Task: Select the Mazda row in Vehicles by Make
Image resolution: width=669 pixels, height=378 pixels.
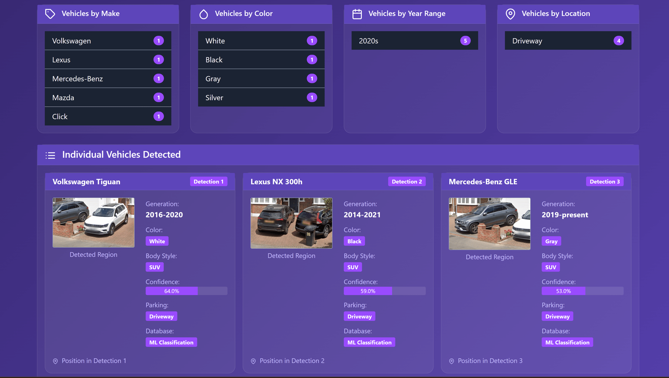Action: tap(108, 98)
